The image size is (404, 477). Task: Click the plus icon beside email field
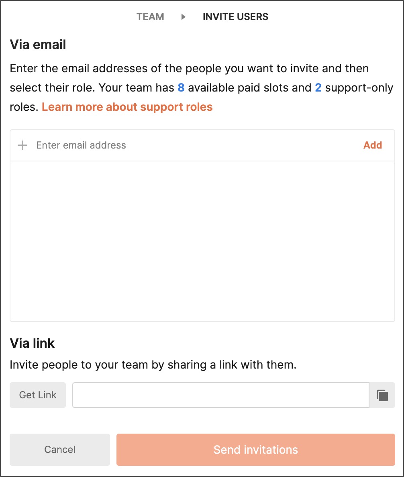(x=22, y=145)
